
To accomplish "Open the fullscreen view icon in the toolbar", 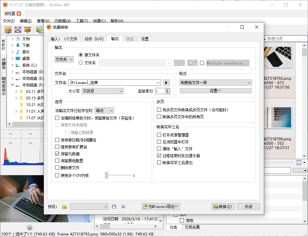I will pos(18,30).
